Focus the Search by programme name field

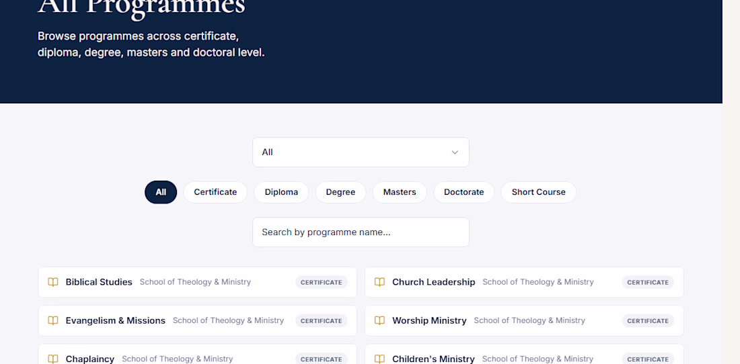click(x=361, y=232)
